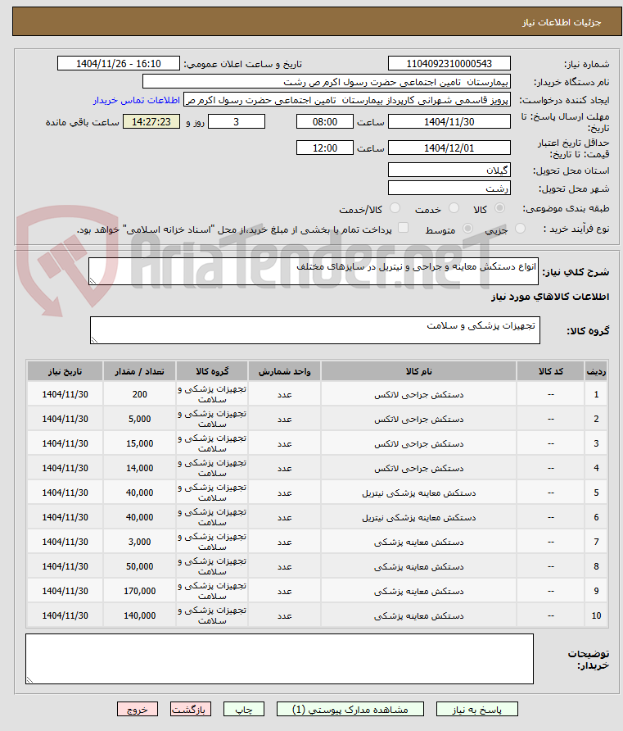Open اطلاعات تماس خریدار link
This screenshot has width=623, height=731.
coord(137,100)
